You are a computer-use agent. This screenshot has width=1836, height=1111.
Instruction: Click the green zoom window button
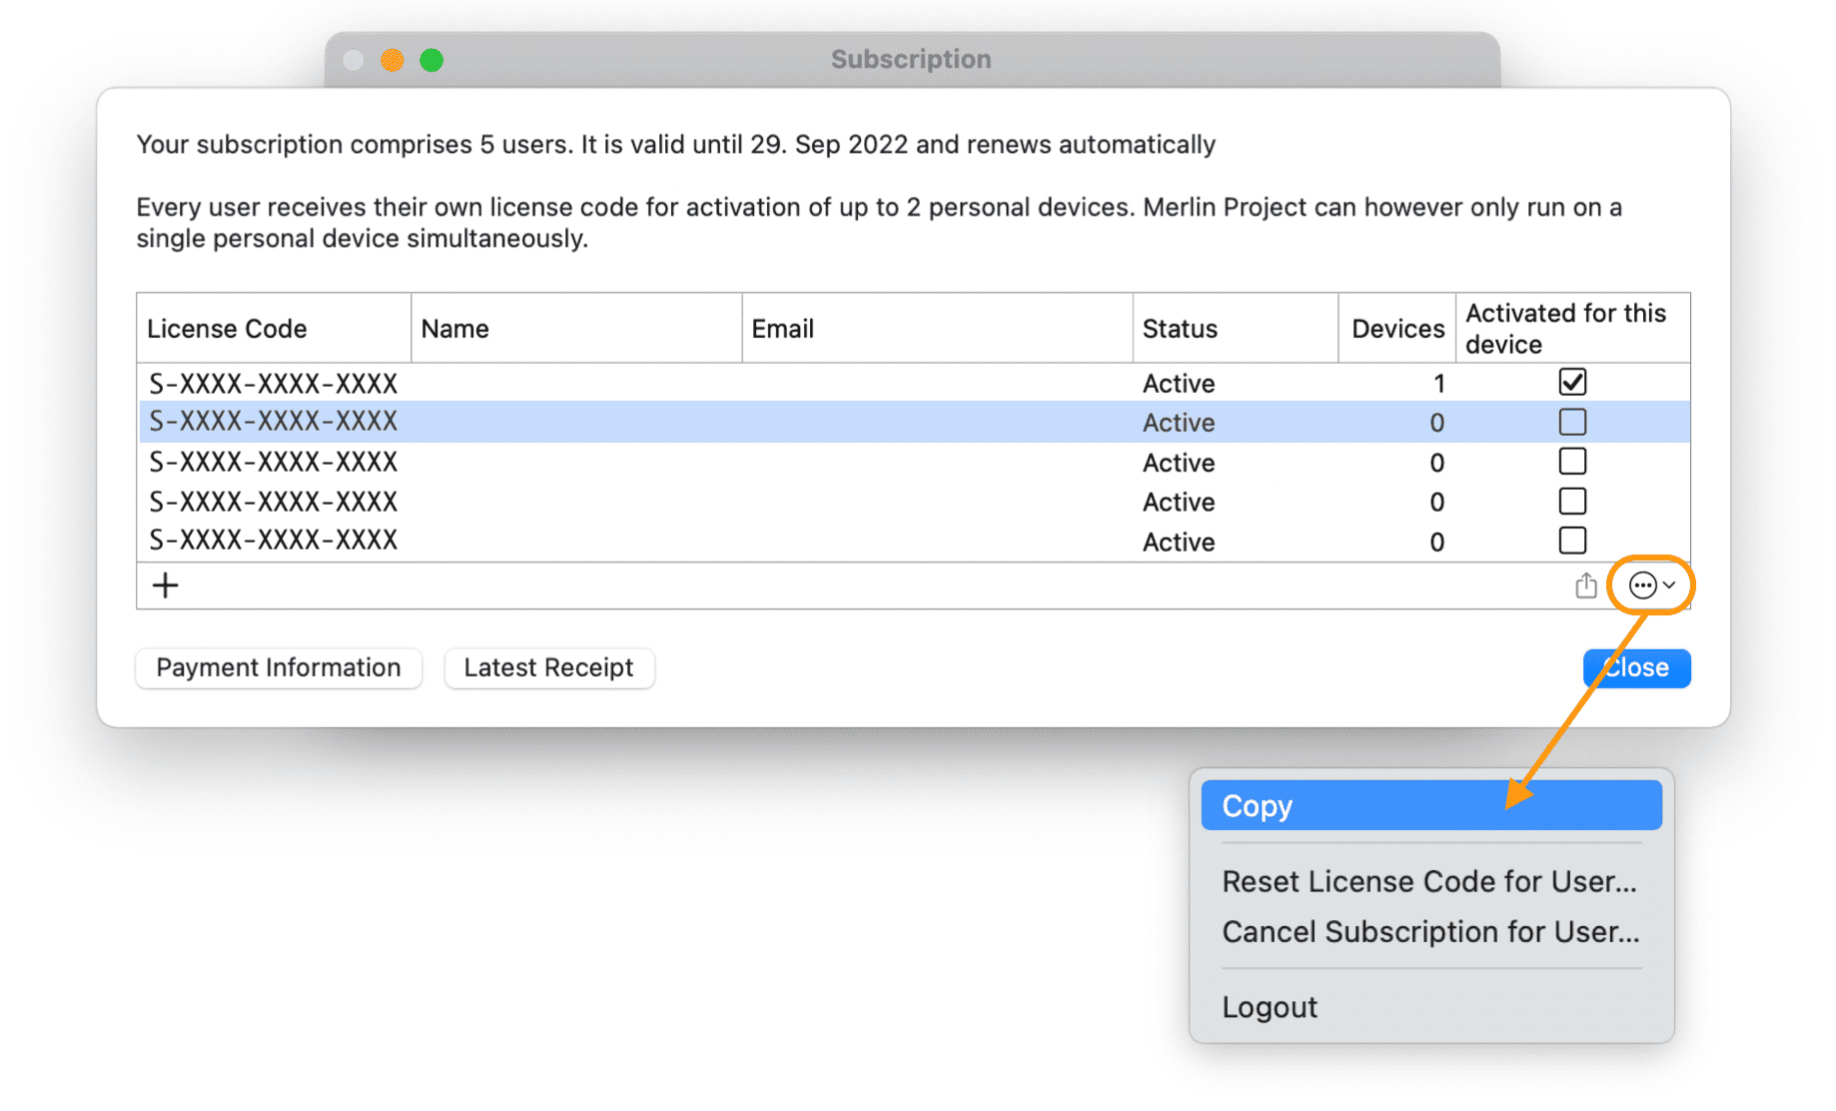click(x=432, y=61)
